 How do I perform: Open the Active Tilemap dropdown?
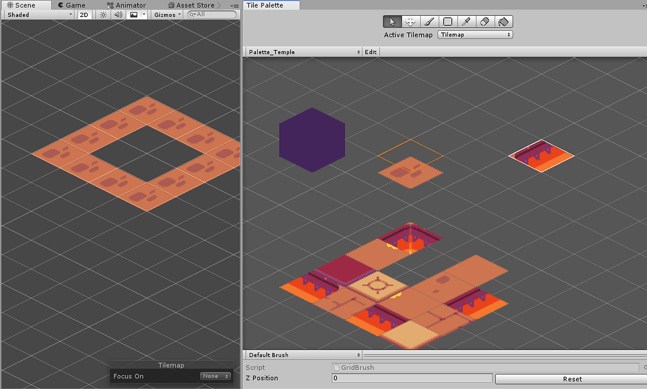[475, 35]
